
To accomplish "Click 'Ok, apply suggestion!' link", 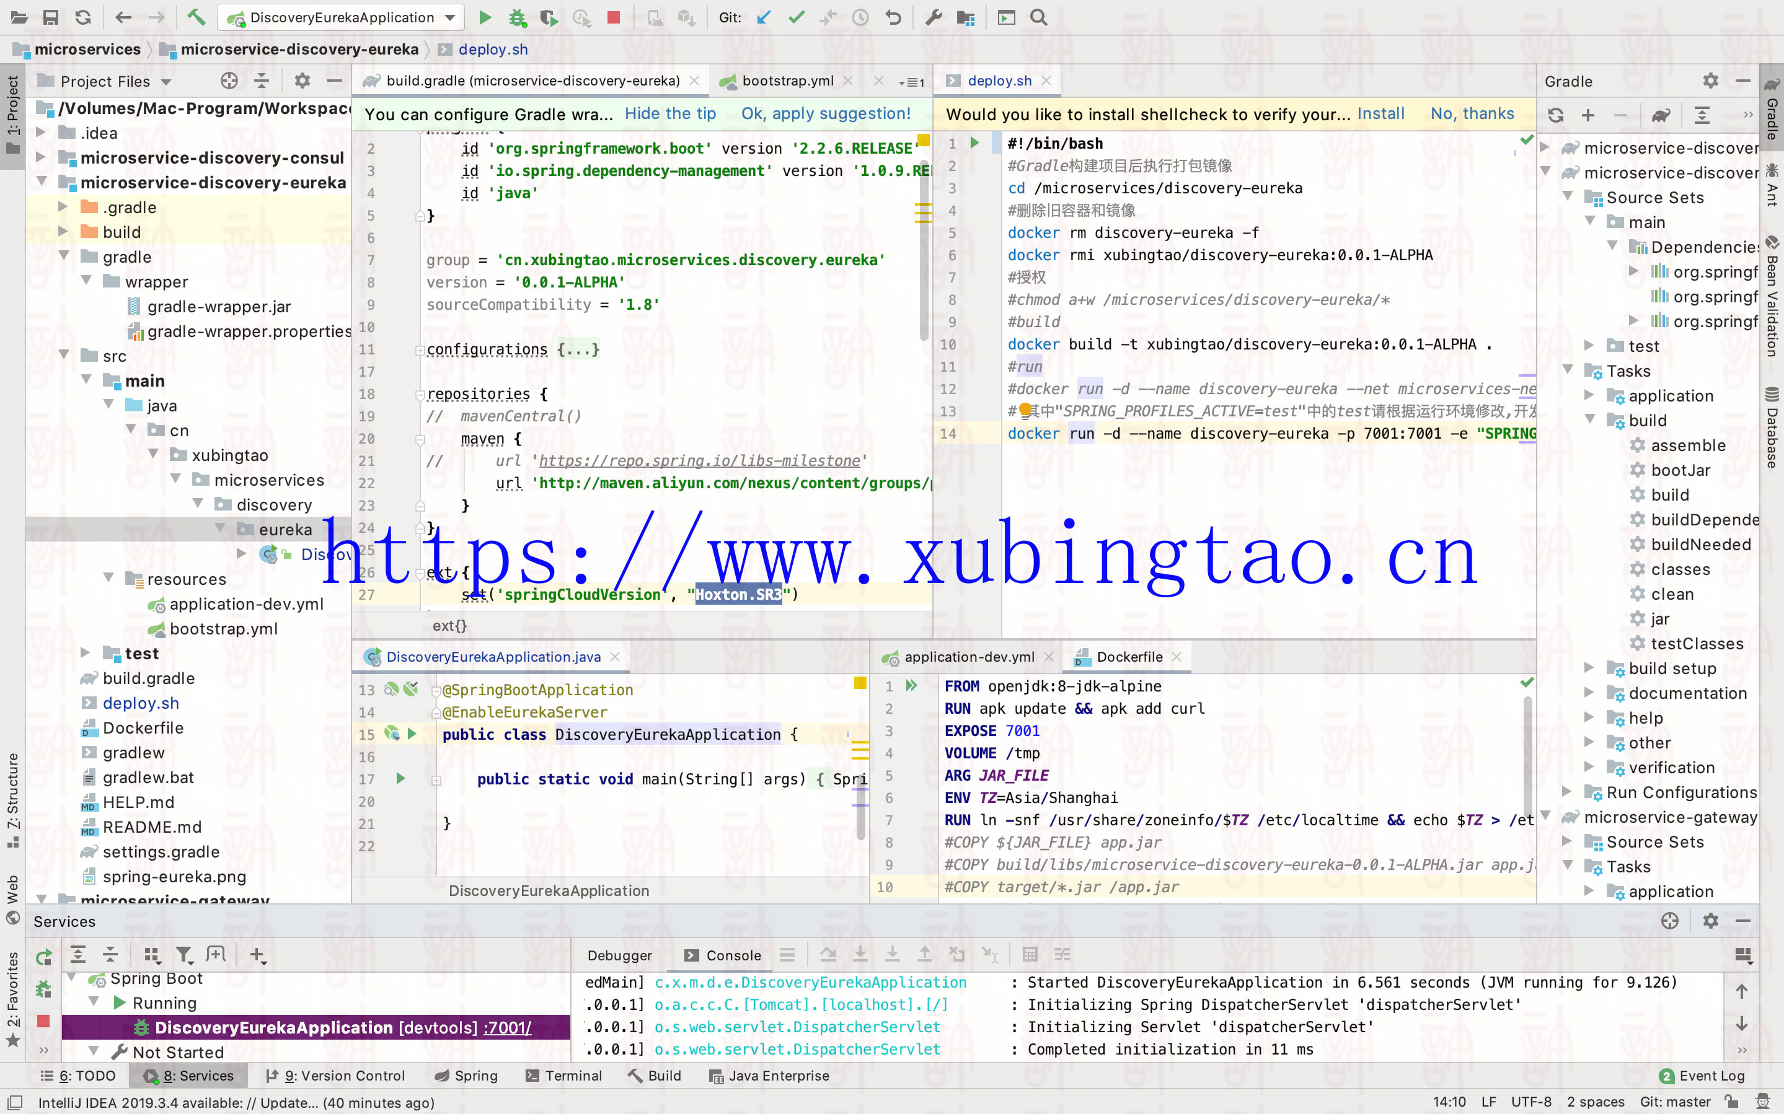I will 825,114.
